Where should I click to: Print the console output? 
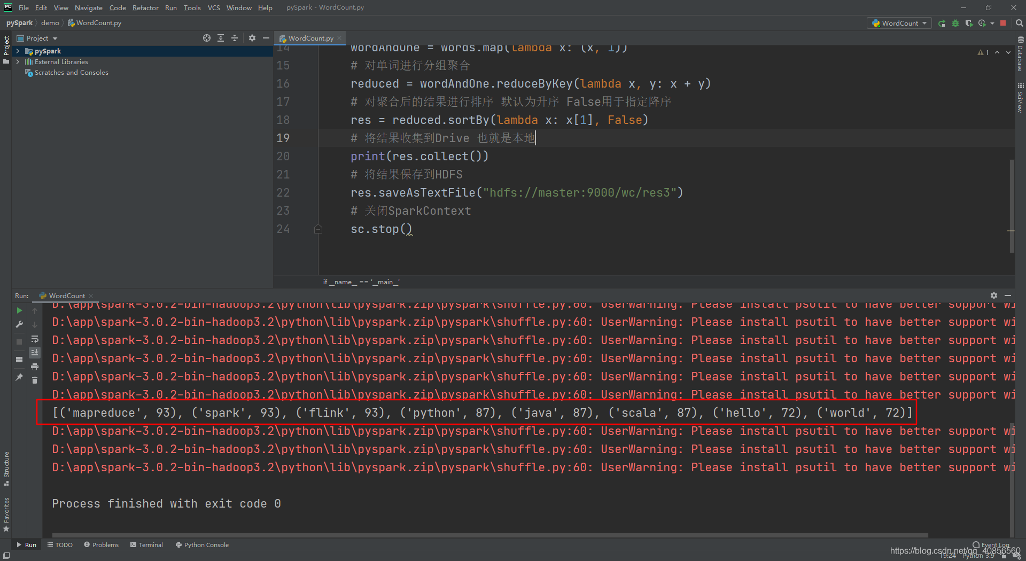point(35,367)
